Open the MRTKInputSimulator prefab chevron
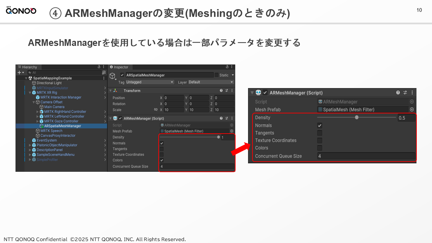432x243 pixels. [x=105, y=88]
